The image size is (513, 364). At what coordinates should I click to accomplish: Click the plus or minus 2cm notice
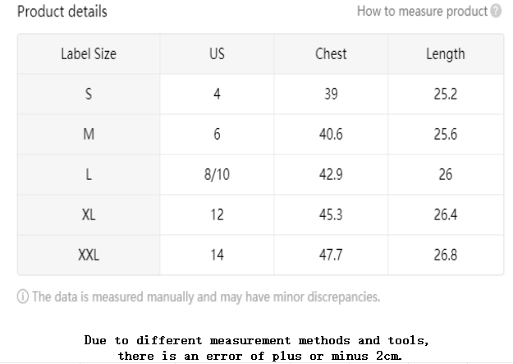(256, 348)
